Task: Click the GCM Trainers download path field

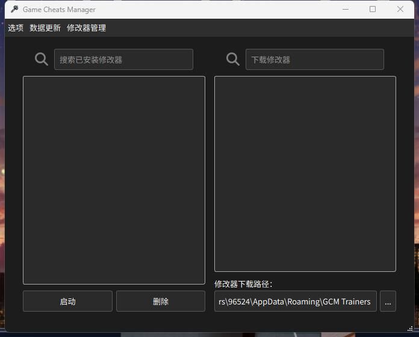Action: click(295, 301)
